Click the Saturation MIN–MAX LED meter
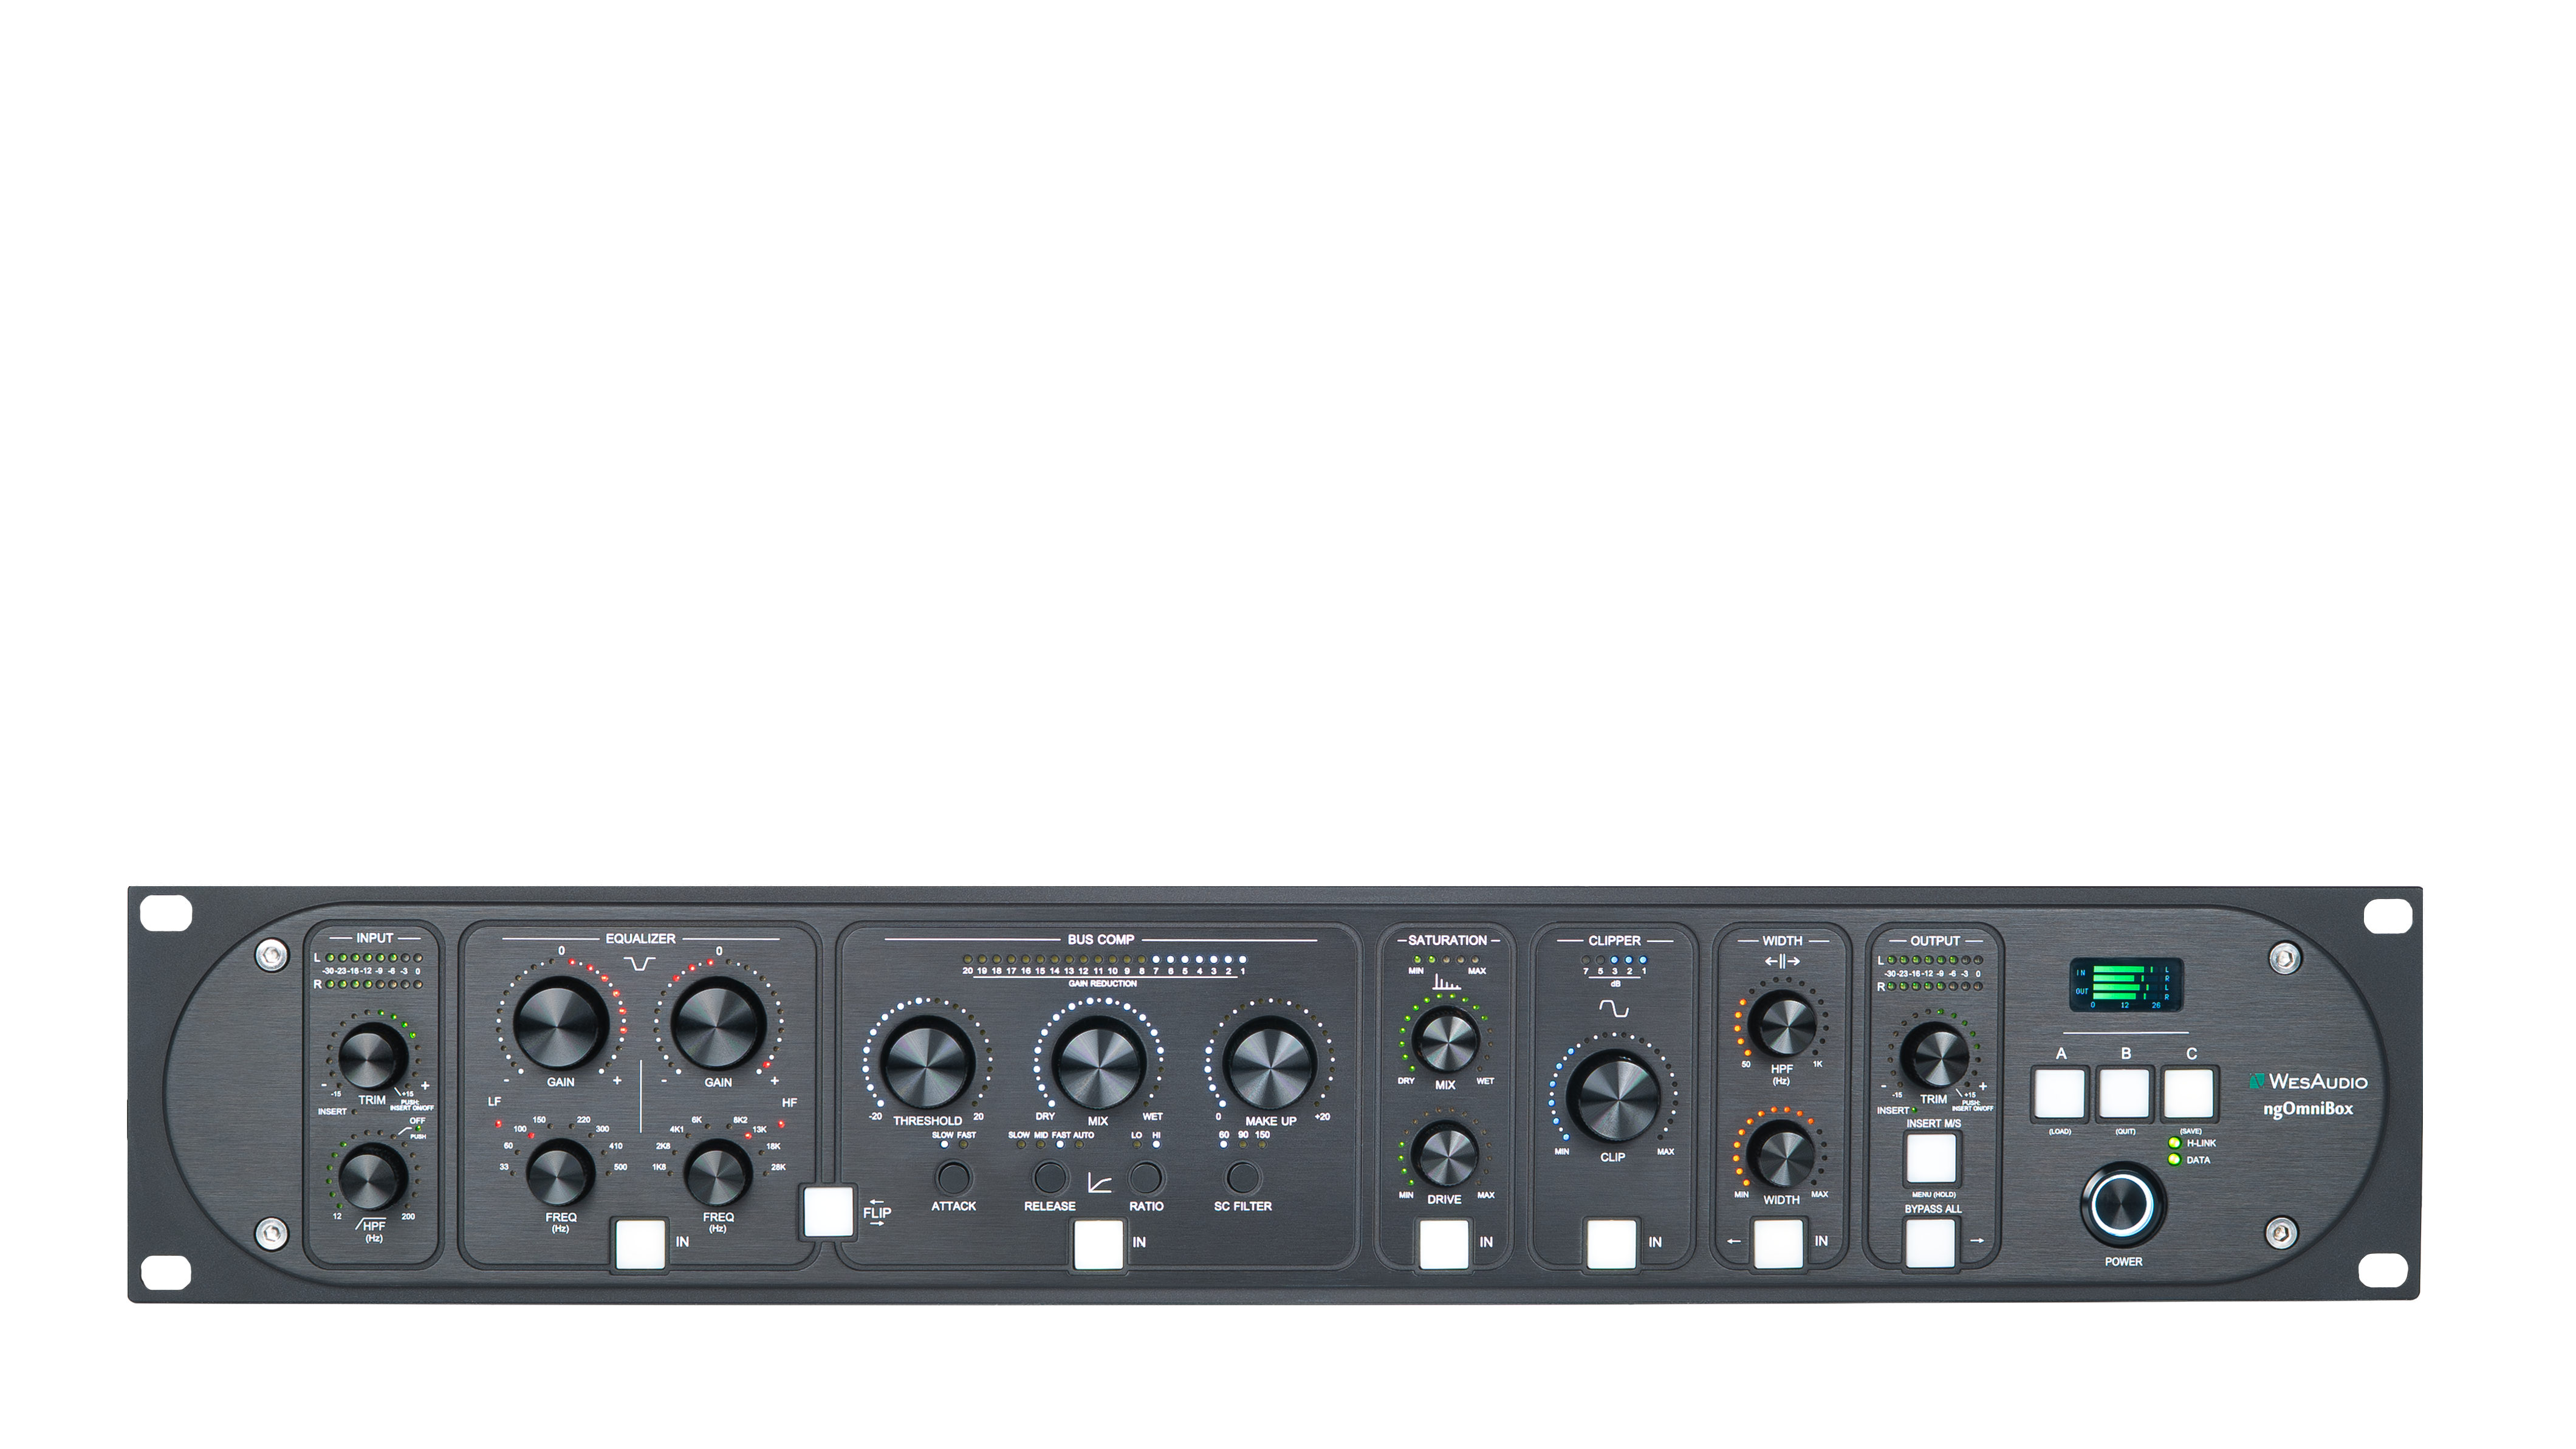Viewport: 2576px width, 1449px height. [x=1446, y=961]
